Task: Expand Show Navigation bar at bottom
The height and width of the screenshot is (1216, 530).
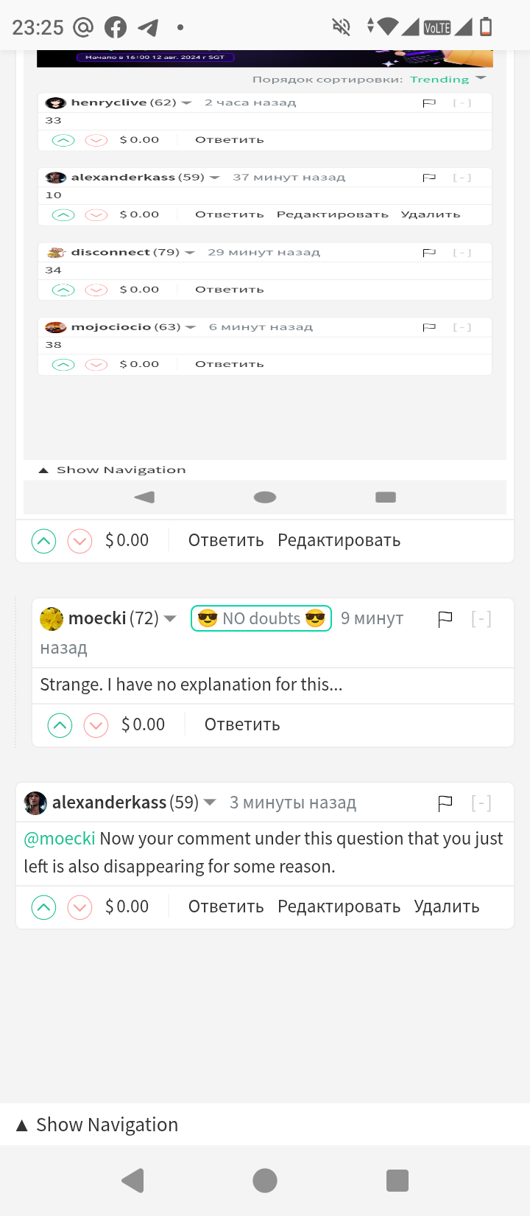Action: click(x=97, y=1125)
